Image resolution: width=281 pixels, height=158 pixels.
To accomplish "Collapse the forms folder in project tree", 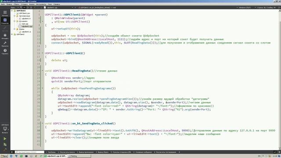I will point(14,29).
